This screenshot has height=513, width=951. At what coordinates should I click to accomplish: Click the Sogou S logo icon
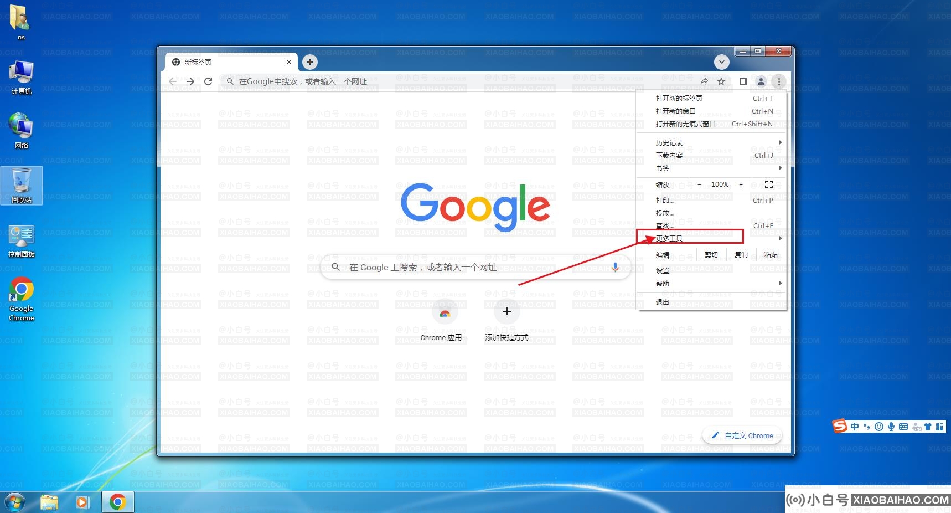pos(840,426)
